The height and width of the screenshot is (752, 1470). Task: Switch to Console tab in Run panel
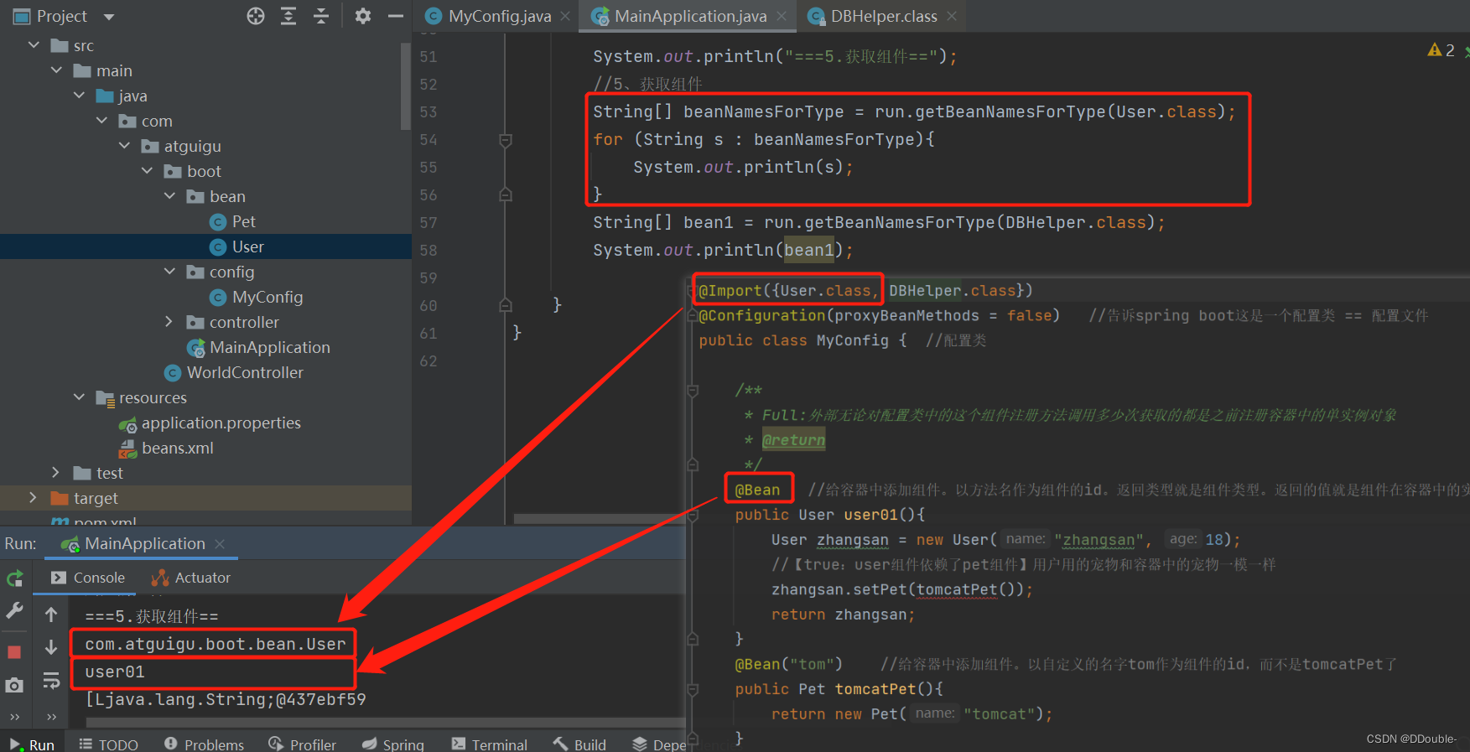coord(88,578)
